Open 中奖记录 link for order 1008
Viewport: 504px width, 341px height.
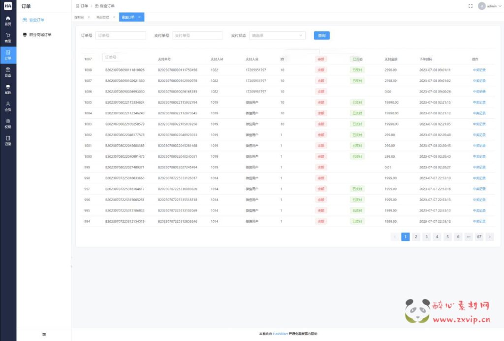(479, 70)
